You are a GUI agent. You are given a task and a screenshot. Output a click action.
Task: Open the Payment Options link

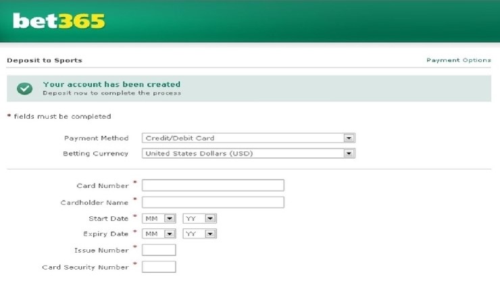(459, 60)
